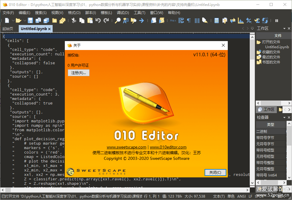
Task: Save the file using the Save icon
Action: point(30,20)
